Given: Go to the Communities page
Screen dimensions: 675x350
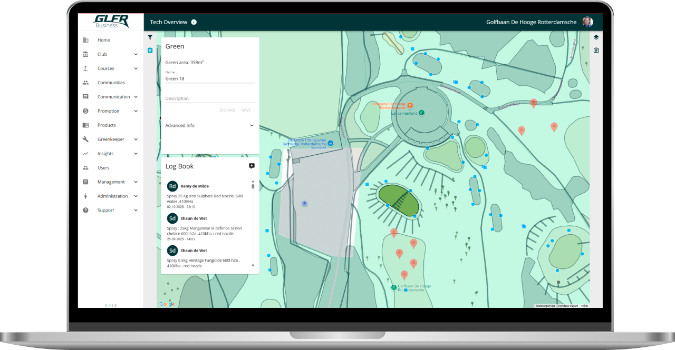Looking at the screenshot, I should click(x=111, y=83).
